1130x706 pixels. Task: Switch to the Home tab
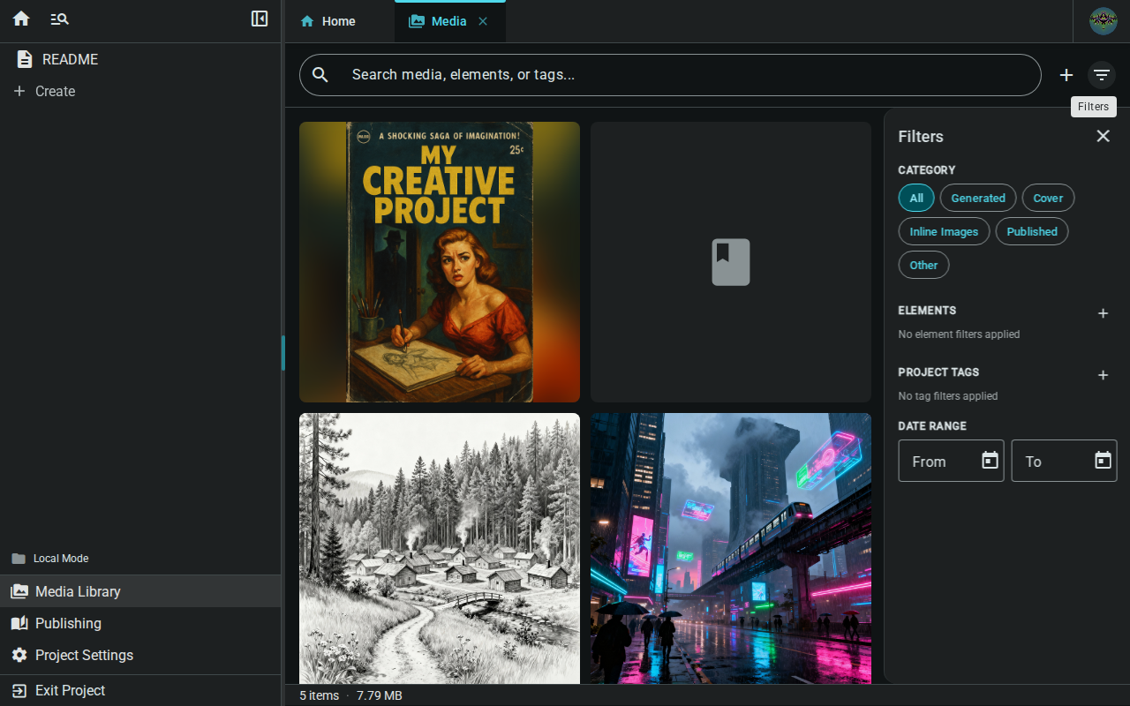pos(339,21)
